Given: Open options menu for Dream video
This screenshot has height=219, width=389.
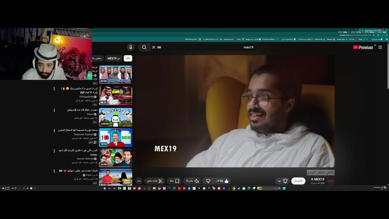Looking at the screenshot, I should coord(54,110).
